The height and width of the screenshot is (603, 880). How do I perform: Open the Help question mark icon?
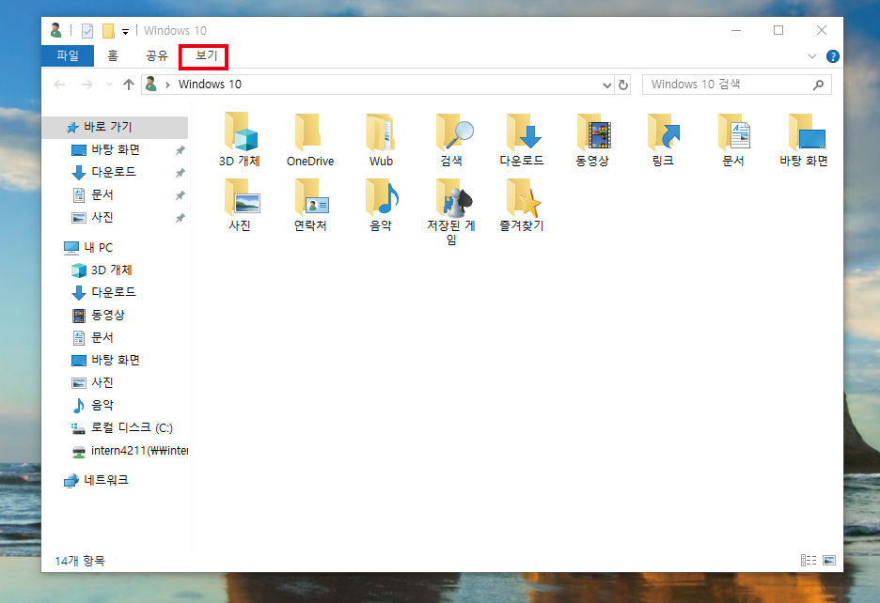[832, 56]
